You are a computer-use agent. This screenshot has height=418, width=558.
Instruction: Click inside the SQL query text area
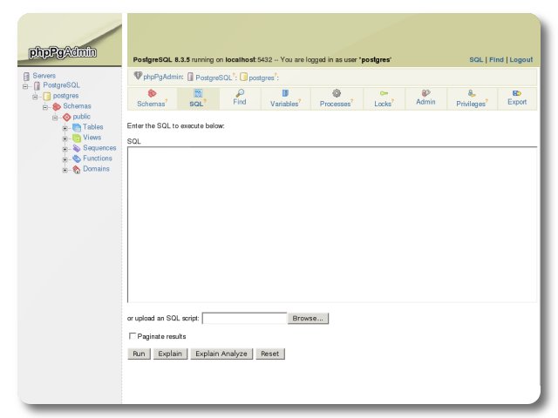[x=331, y=224]
